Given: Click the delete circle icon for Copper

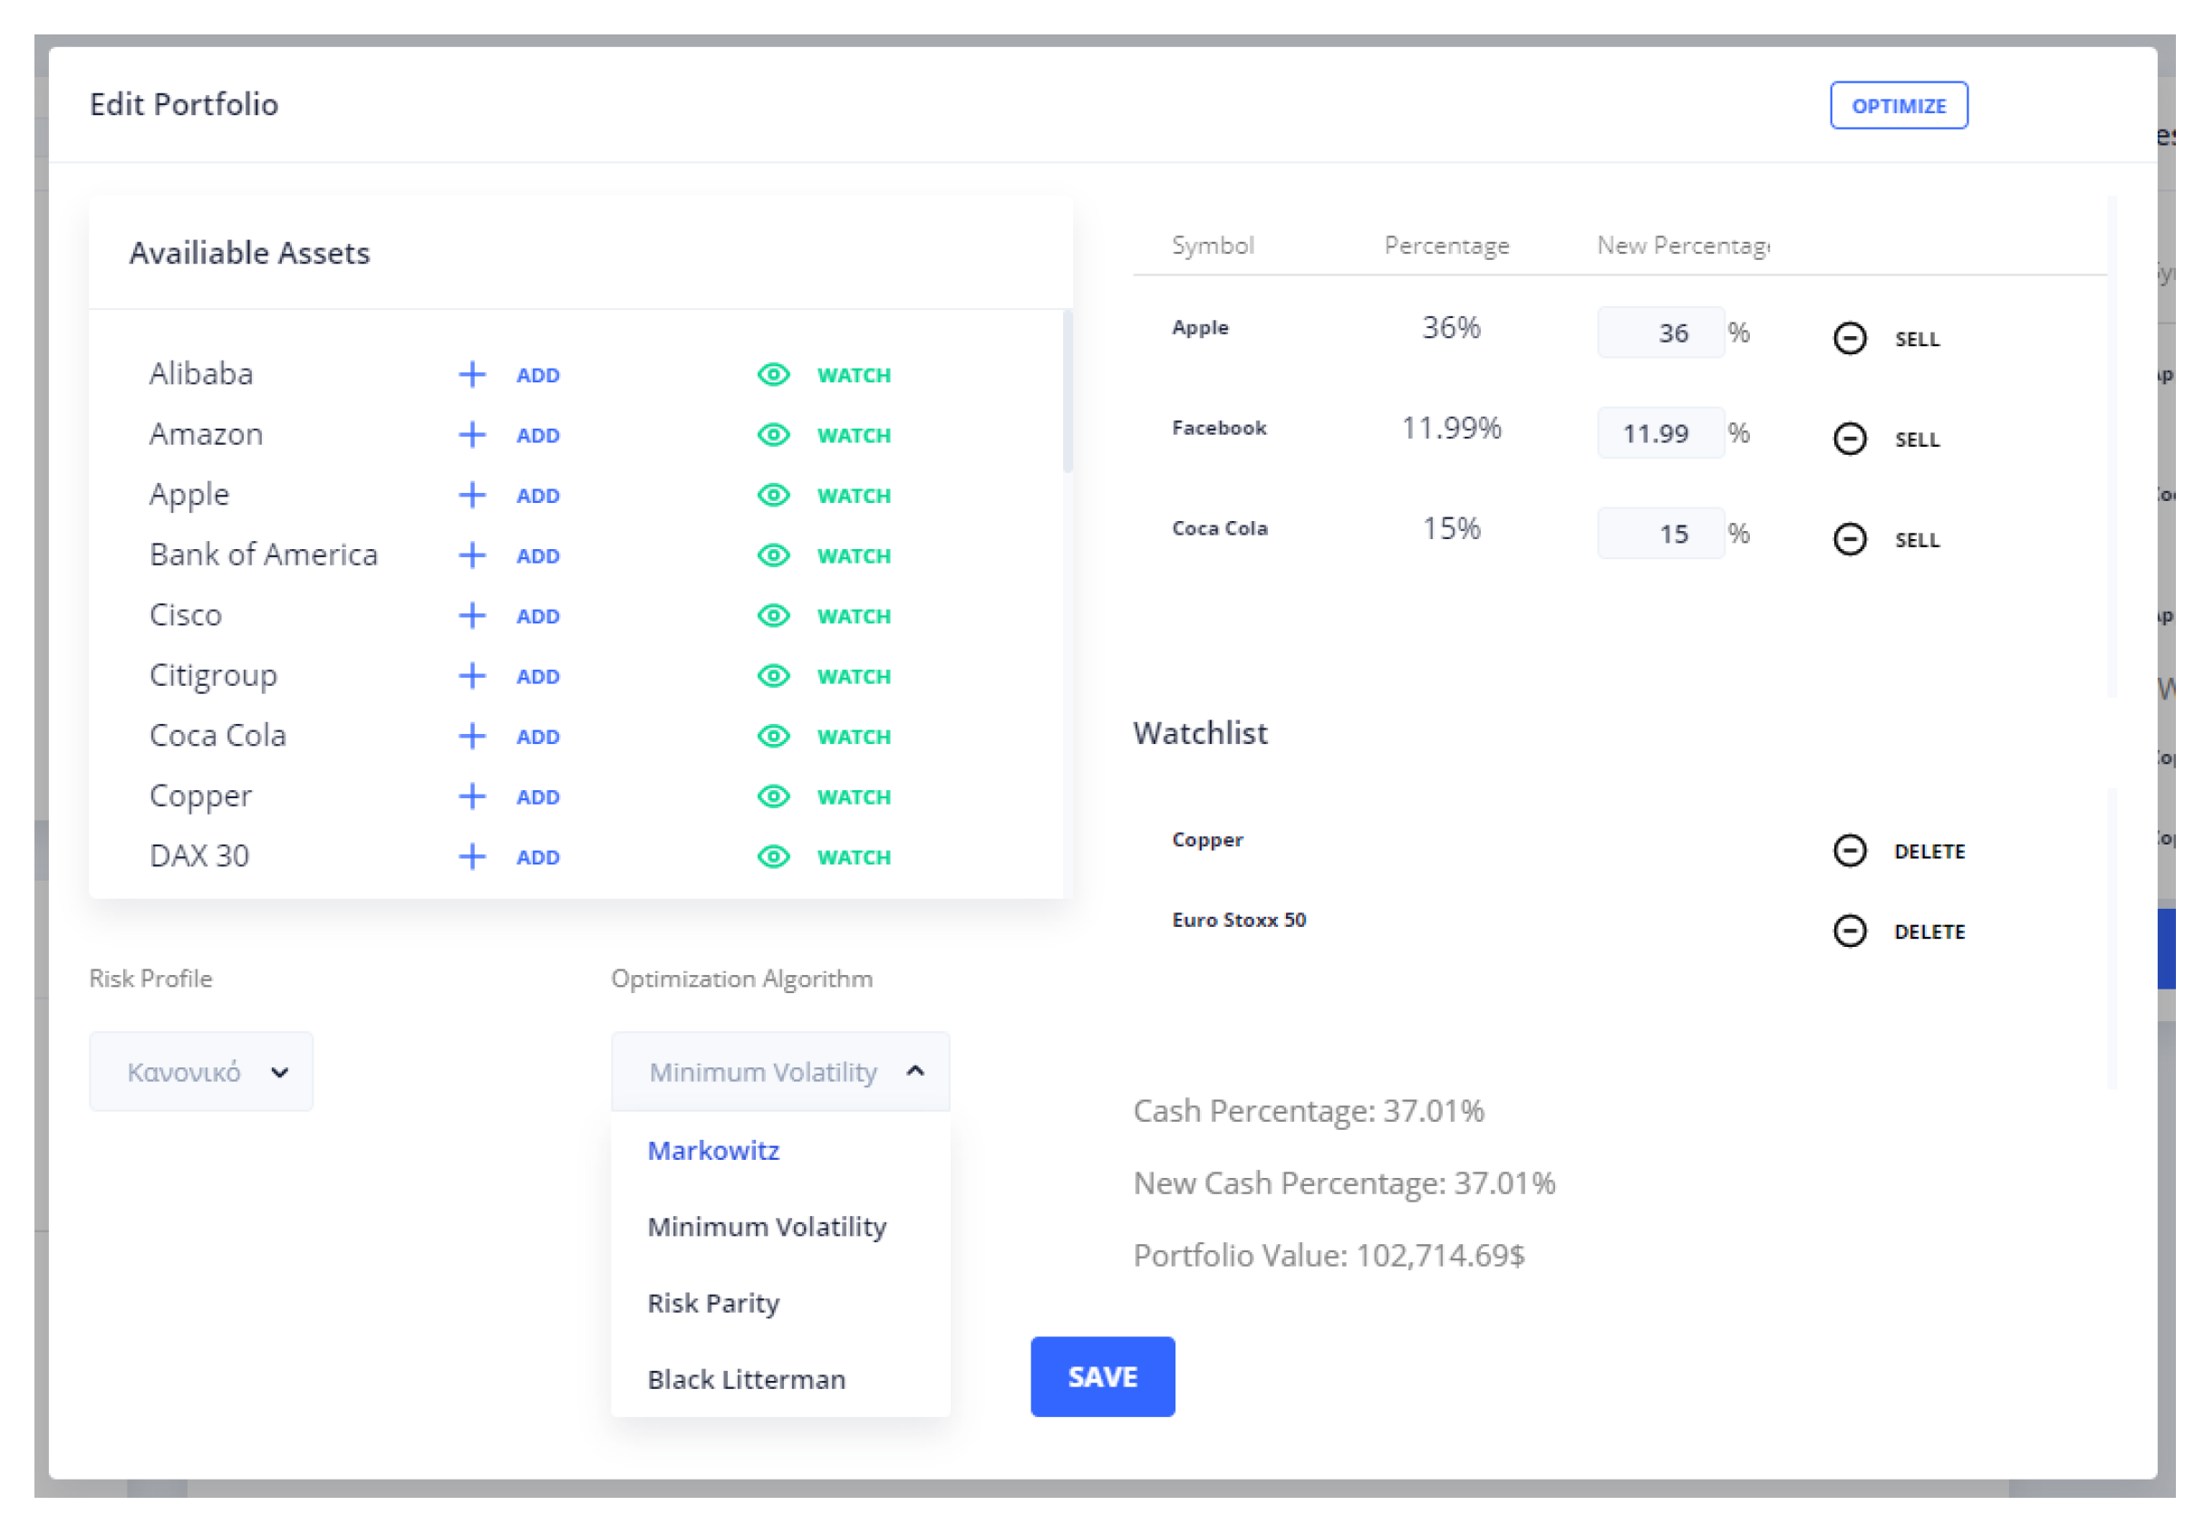Looking at the screenshot, I should (x=1849, y=851).
